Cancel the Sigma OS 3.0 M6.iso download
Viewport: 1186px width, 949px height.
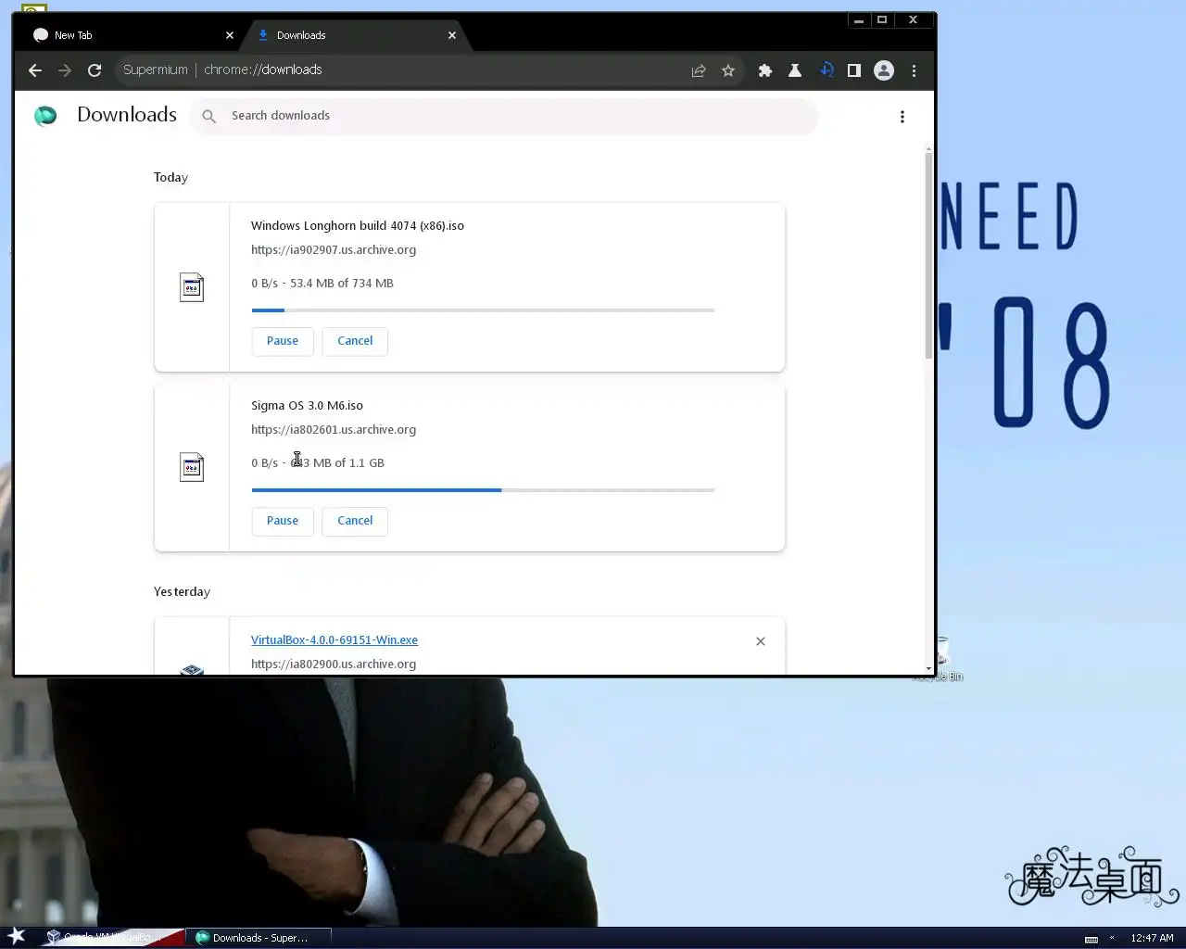(355, 521)
